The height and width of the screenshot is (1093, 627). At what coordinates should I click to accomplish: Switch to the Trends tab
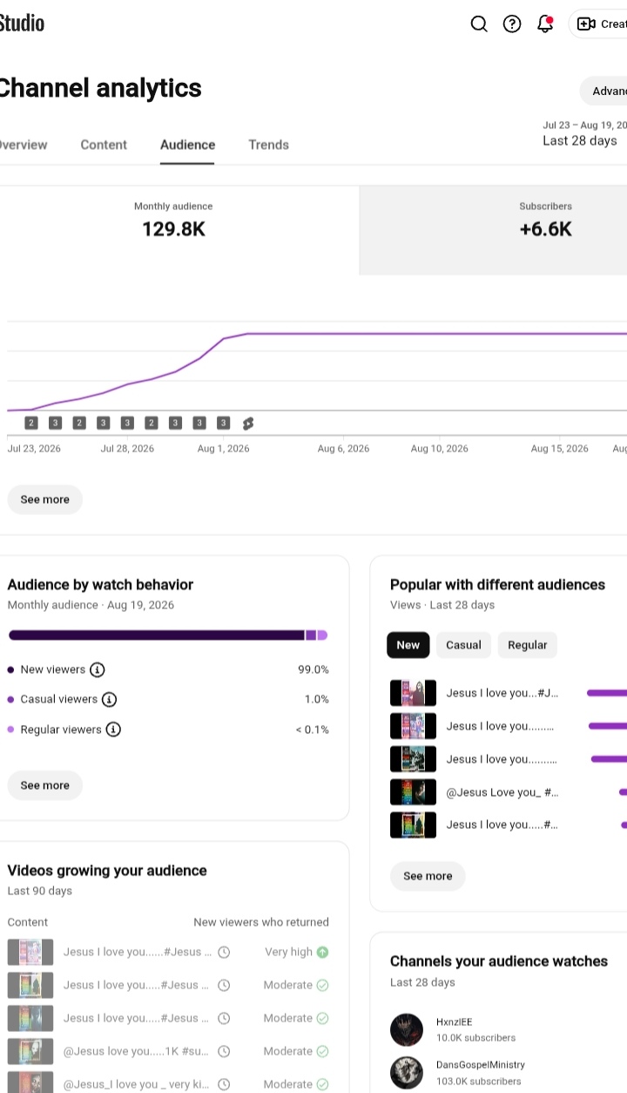pos(268,145)
